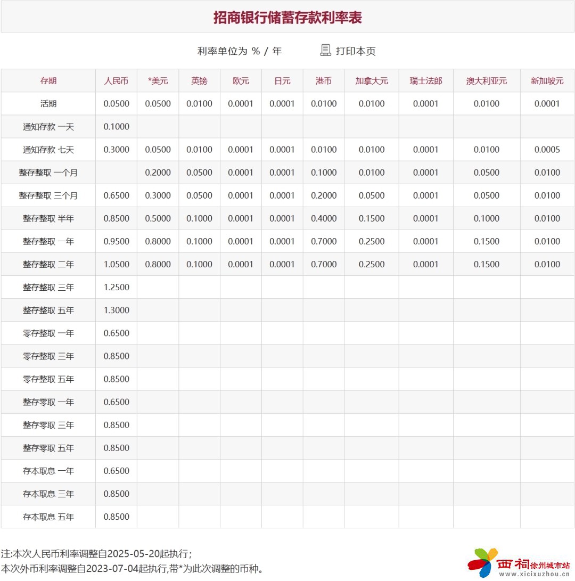Viewport: 575px width, 581px height.
Task: Click the 1.2500 rate for 整存整取 三年
Action: click(117, 288)
